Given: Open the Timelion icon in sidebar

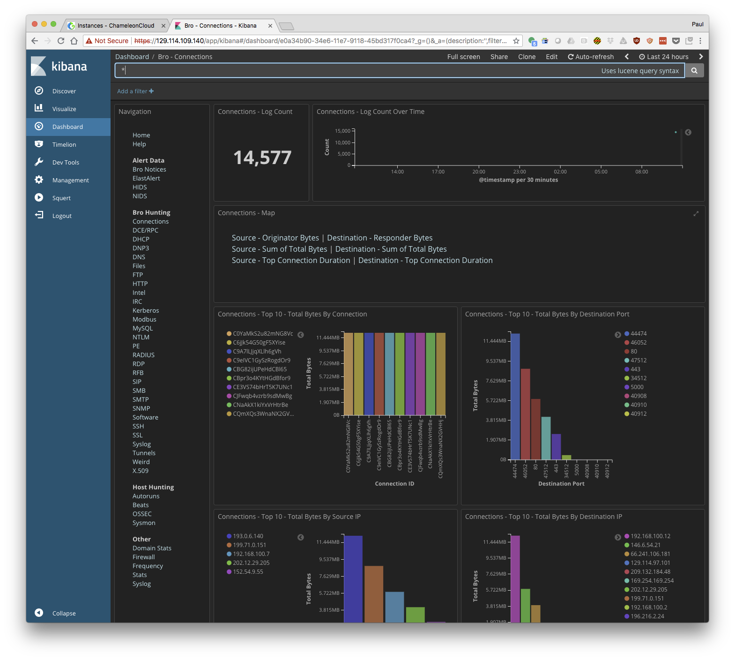Looking at the screenshot, I should pyautogui.click(x=39, y=144).
